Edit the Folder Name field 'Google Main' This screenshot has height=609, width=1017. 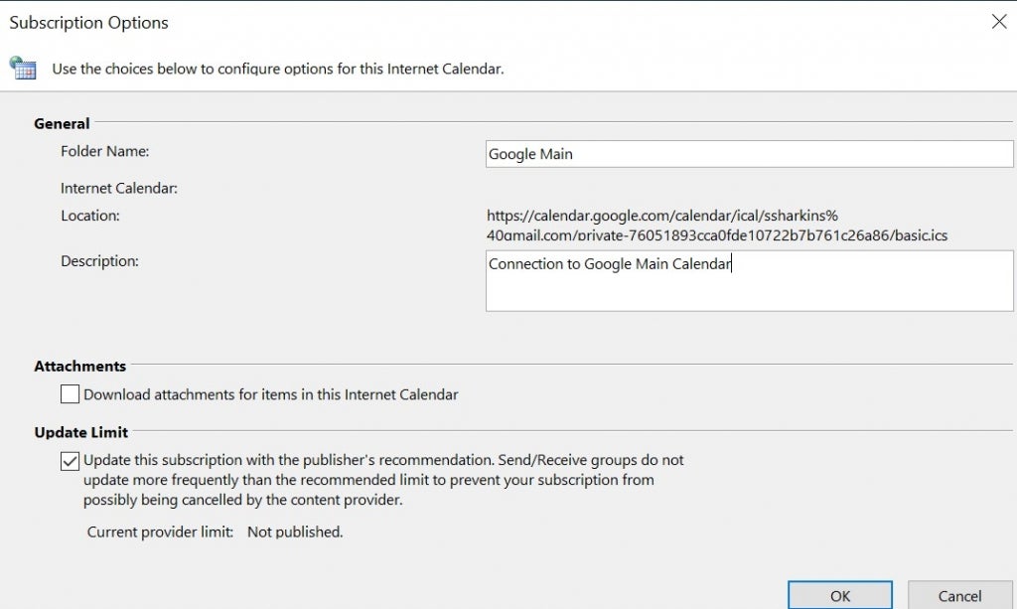pos(749,154)
